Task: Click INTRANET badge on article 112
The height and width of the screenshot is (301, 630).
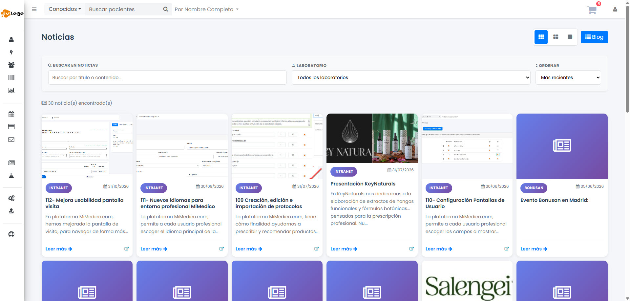Action: click(59, 188)
